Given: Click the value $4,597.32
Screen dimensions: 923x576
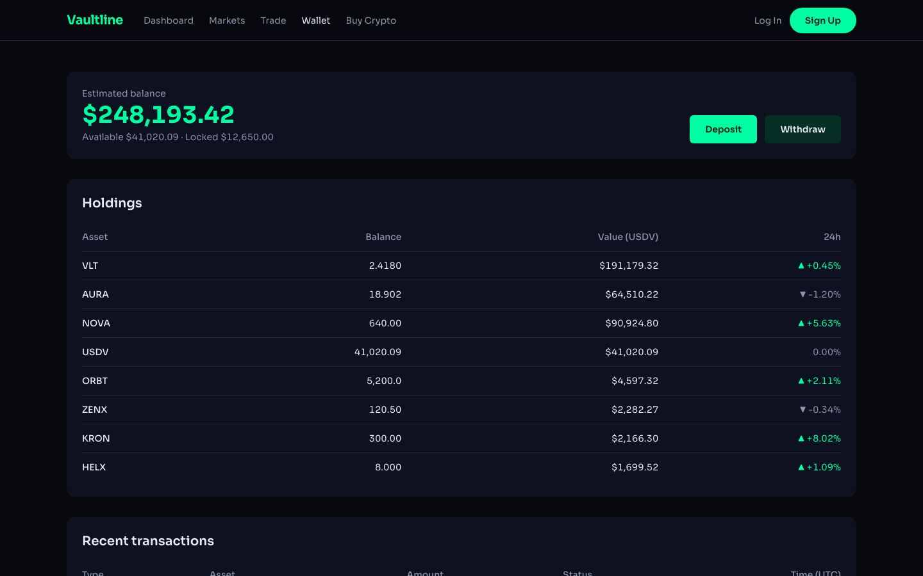Looking at the screenshot, I should 635,381.
